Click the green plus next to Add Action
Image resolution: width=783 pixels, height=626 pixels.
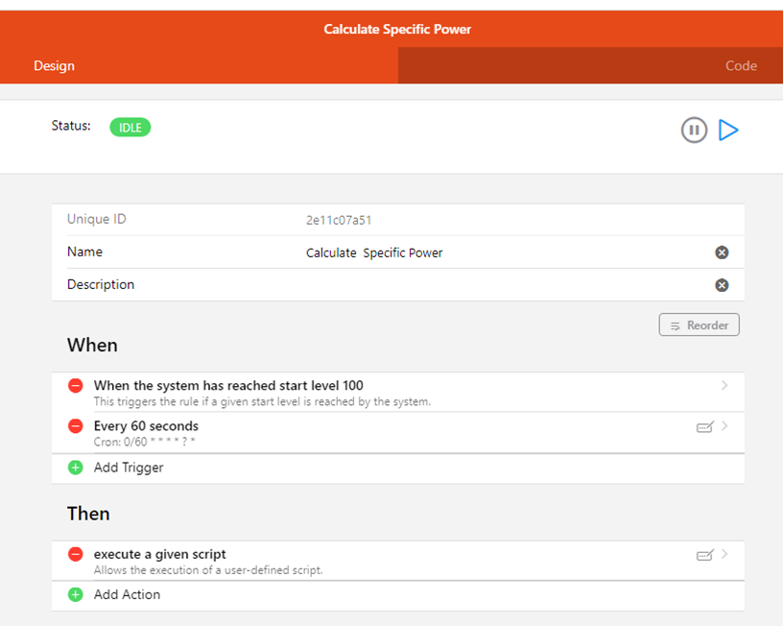pos(76,594)
